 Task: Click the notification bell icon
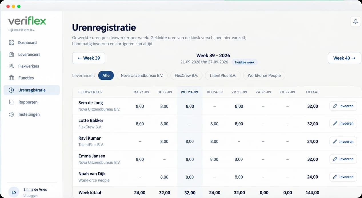[355, 21]
